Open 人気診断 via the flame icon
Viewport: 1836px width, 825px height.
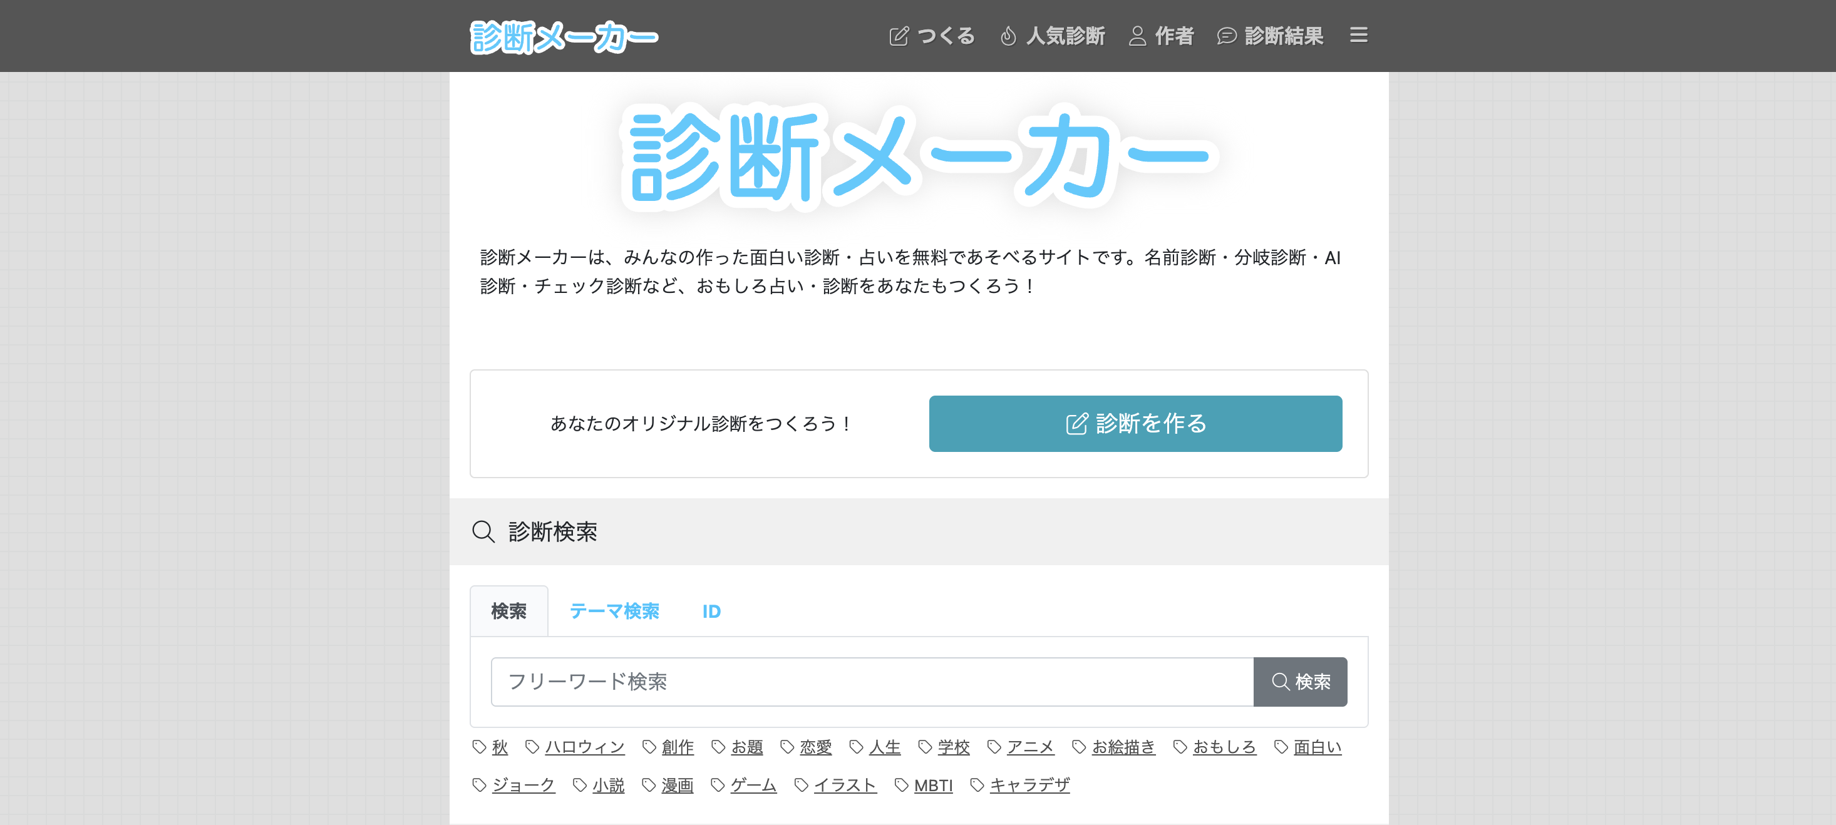pos(1008,36)
